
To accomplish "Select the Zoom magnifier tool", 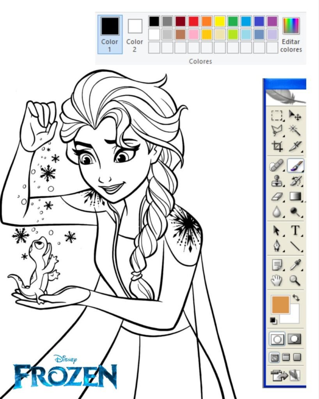I will [295, 281].
